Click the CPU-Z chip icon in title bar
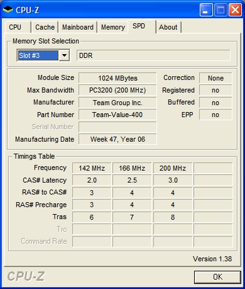Viewport: 245px width, 289px height. 8,9
